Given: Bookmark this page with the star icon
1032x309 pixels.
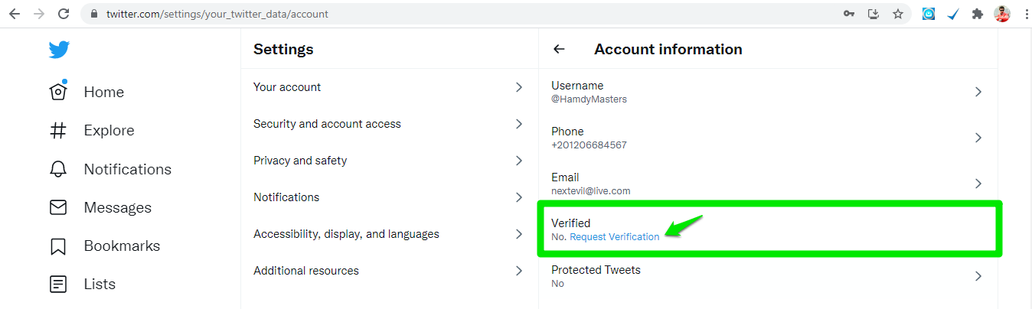Looking at the screenshot, I should click(x=898, y=14).
